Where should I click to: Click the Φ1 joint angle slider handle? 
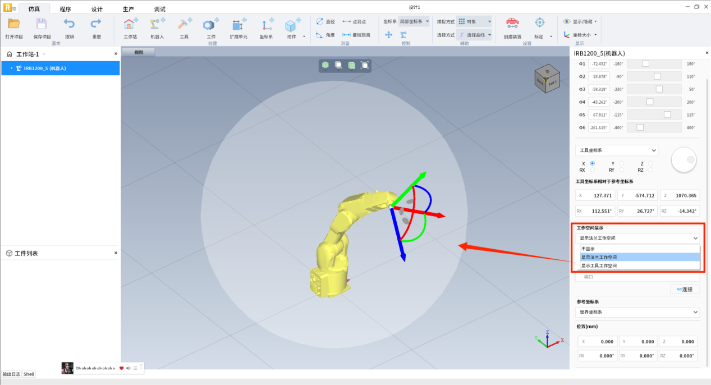pos(645,63)
